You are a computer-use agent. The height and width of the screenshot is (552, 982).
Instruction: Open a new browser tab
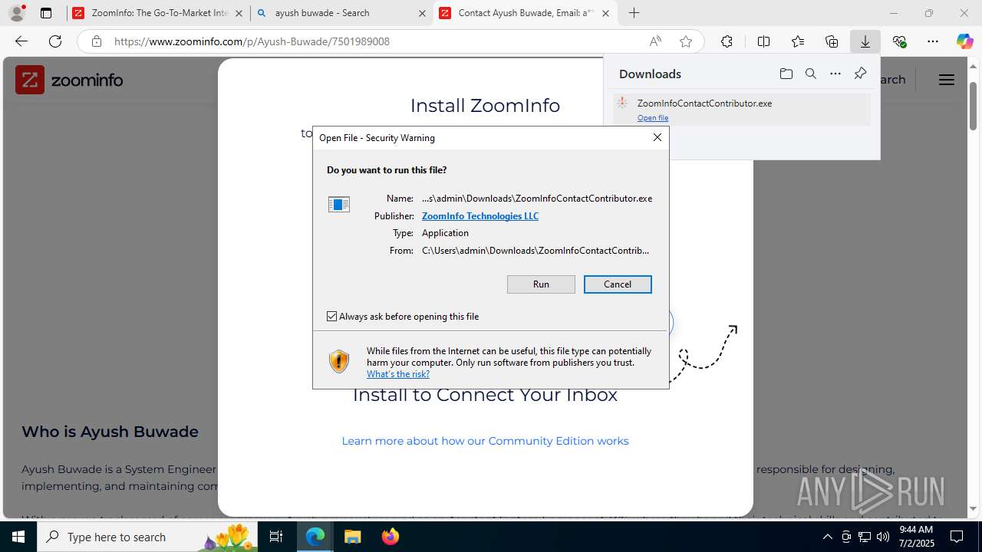pyautogui.click(x=634, y=13)
